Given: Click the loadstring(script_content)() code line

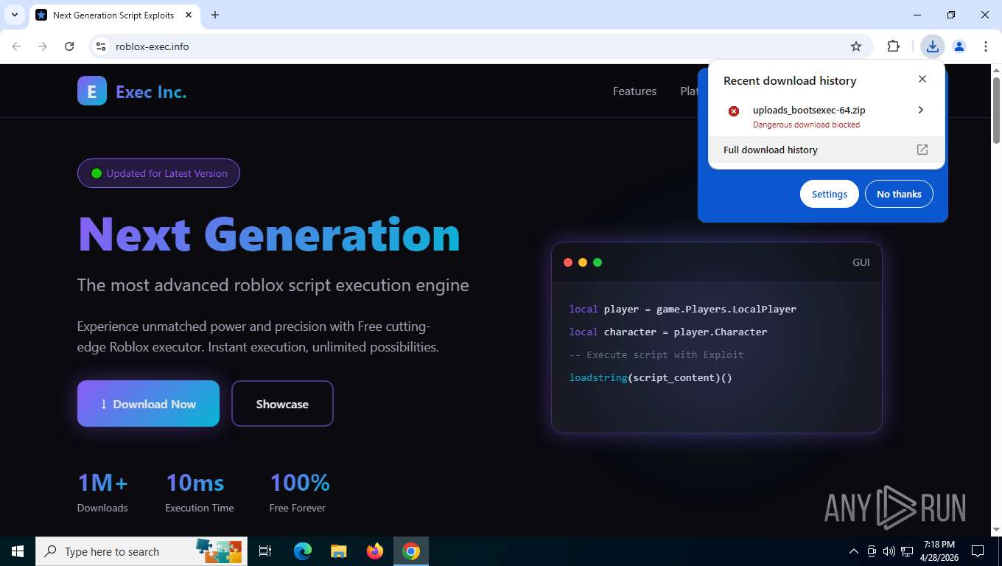Looking at the screenshot, I should [651, 377].
